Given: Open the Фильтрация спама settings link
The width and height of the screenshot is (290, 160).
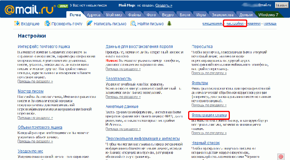Looking at the screenshot, I should [209, 115].
